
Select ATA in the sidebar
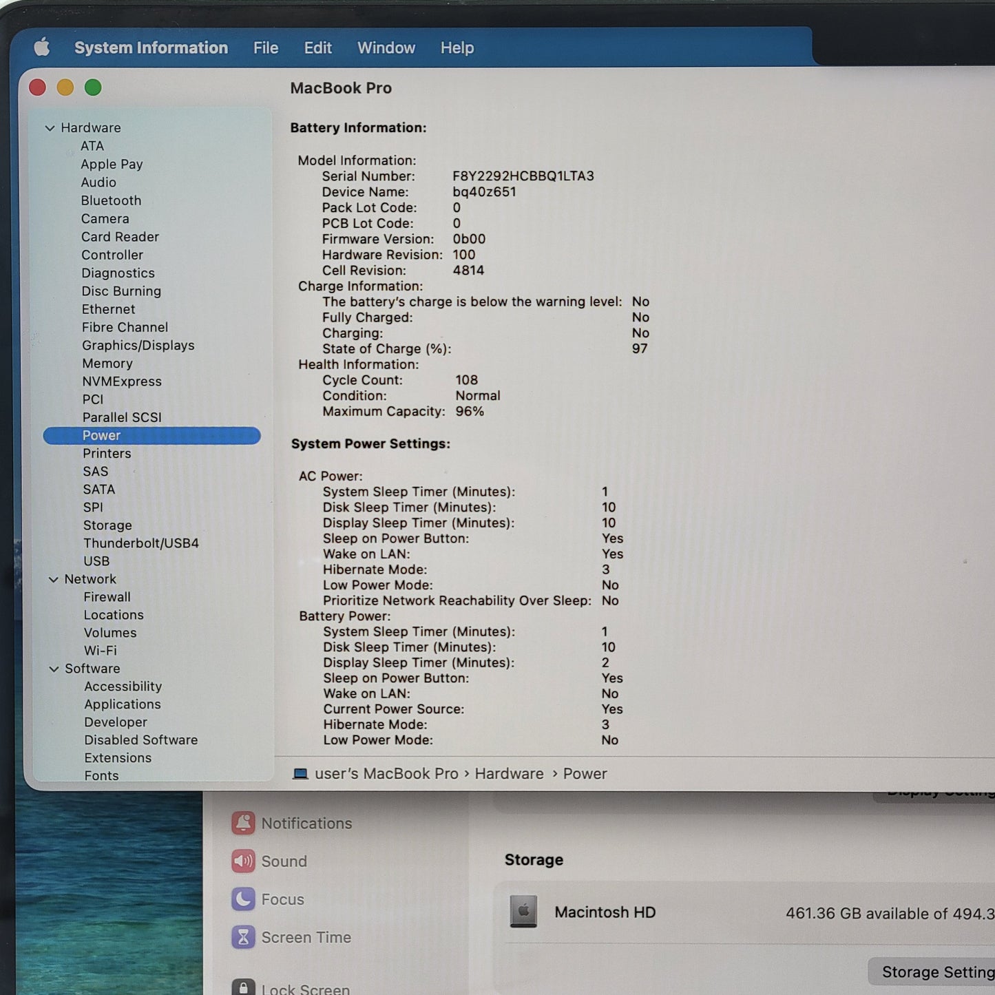[92, 146]
